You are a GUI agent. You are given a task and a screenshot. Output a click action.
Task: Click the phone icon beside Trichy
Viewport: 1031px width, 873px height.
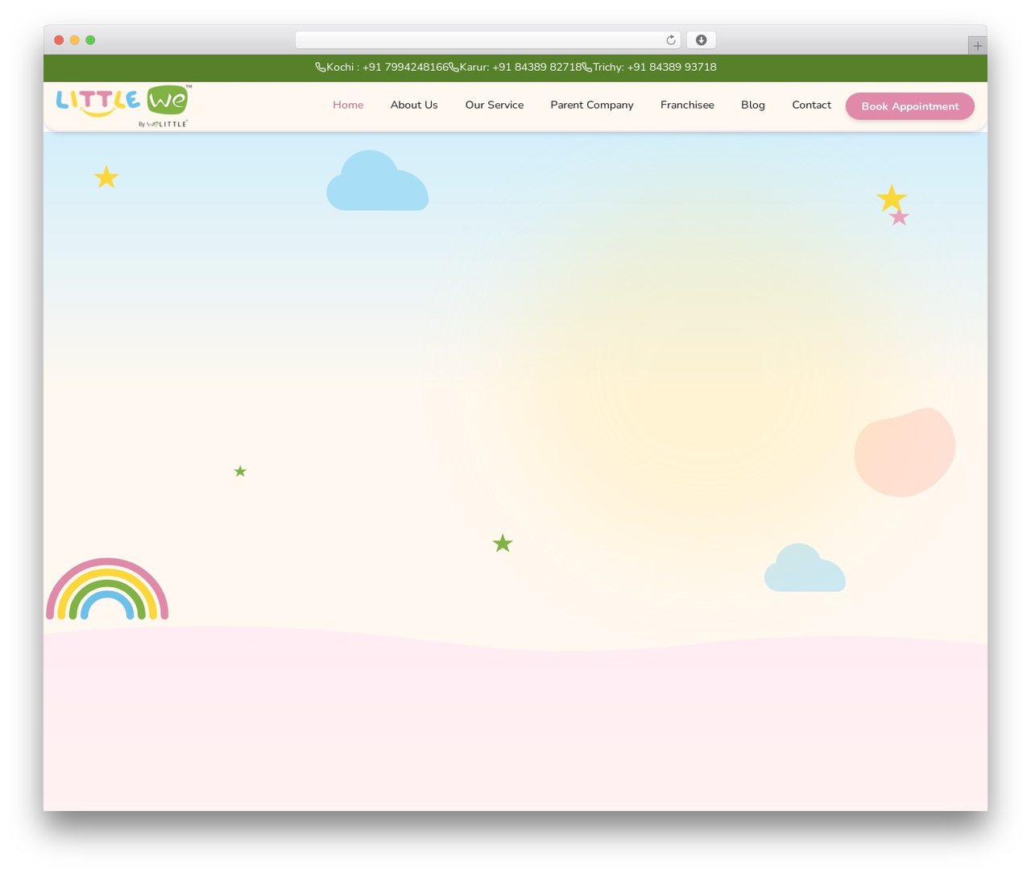tap(586, 68)
